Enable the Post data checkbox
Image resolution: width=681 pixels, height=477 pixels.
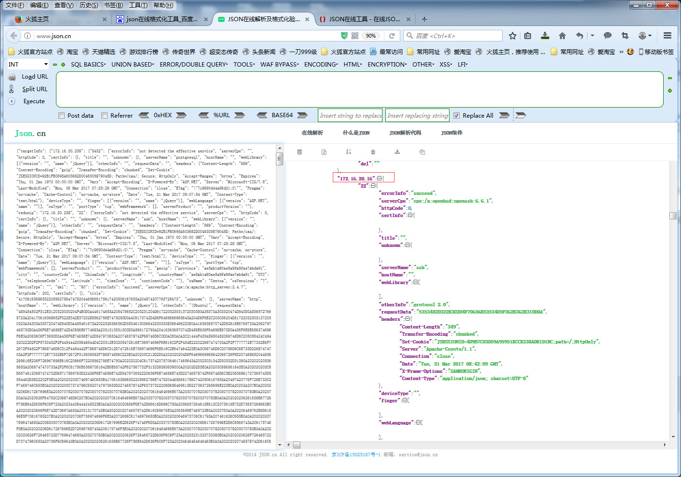[61, 116]
